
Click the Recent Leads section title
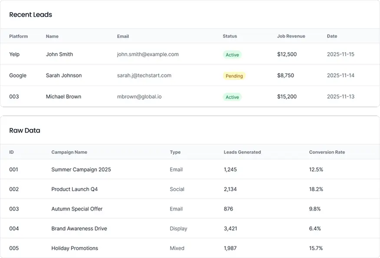(x=30, y=14)
